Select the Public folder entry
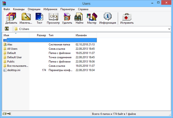The height and width of the screenshot is (118, 173). pyautogui.click(x=11, y=62)
